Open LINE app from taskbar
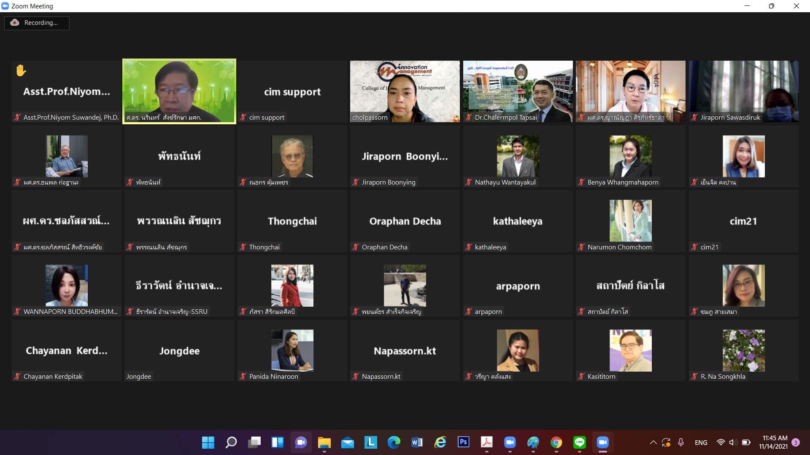Viewport: 810px width, 455px height. (x=579, y=442)
